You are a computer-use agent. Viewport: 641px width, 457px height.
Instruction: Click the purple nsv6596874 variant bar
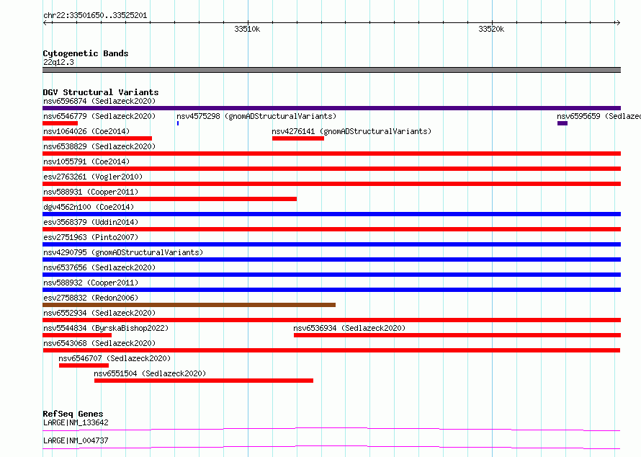pos(331,108)
